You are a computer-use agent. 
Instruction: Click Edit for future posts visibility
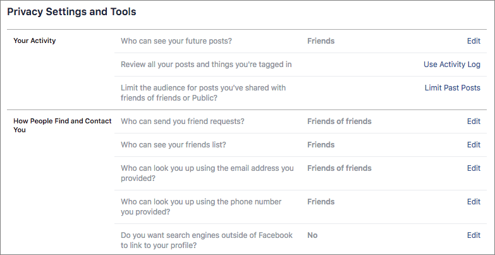tap(474, 41)
